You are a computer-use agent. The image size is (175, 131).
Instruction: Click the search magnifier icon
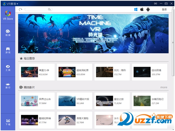point(50,9)
